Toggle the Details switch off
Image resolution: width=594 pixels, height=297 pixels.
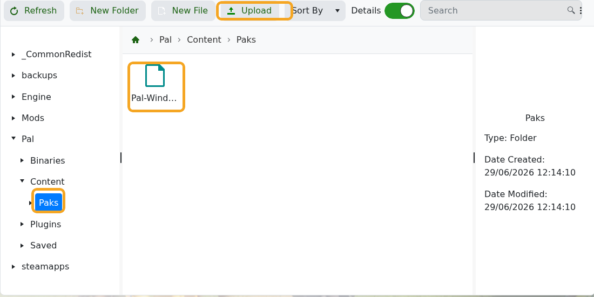tap(399, 11)
